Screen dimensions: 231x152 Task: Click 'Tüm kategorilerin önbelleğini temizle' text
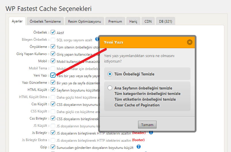[x=148, y=93]
